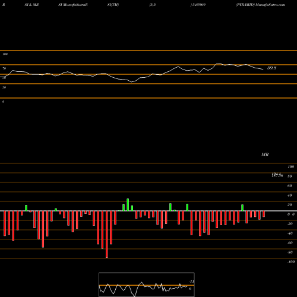Screen dimensions: 297x297
Task: Click the longest red histogram bar
Action: click(x=107, y=234)
